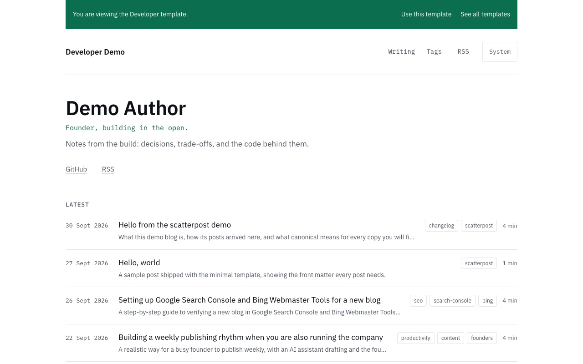Image resolution: width=583 pixels, height=364 pixels.
Task: Open the weekly publishing rhythm post
Action: [251, 337]
